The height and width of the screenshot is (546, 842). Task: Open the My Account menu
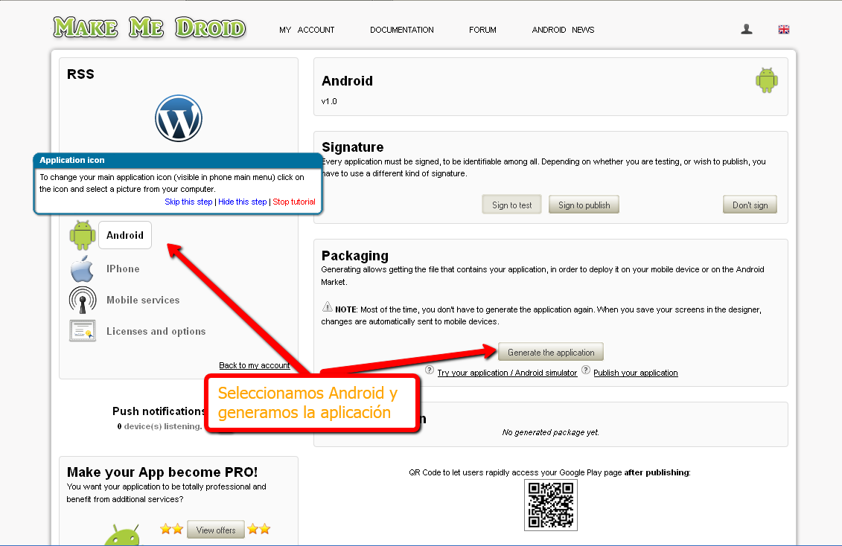coord(307,30)
